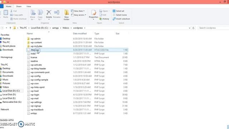Select the .htaccess file
The height and width of the screenshot is (129, 229).
(x=77, y=50)
